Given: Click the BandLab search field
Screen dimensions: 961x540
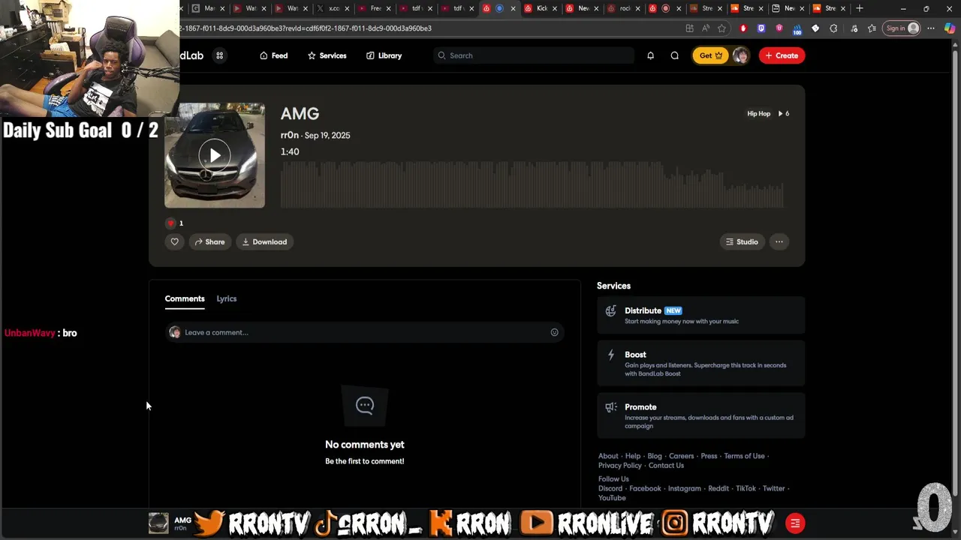Looking at the screenshot, I should pos(533,55).
